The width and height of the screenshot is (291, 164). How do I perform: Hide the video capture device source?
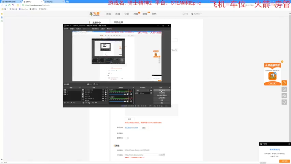pos(103,90)
